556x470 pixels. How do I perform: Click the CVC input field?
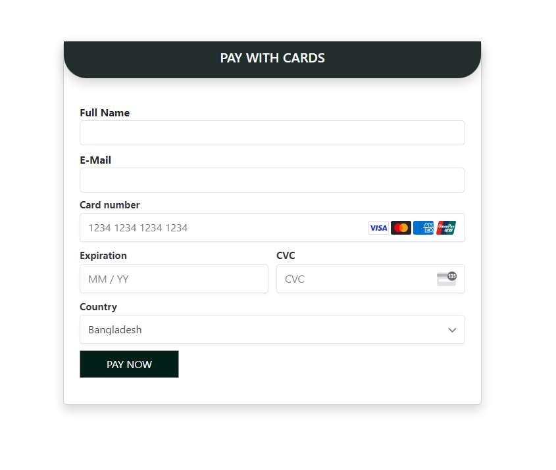pos(355,279)
